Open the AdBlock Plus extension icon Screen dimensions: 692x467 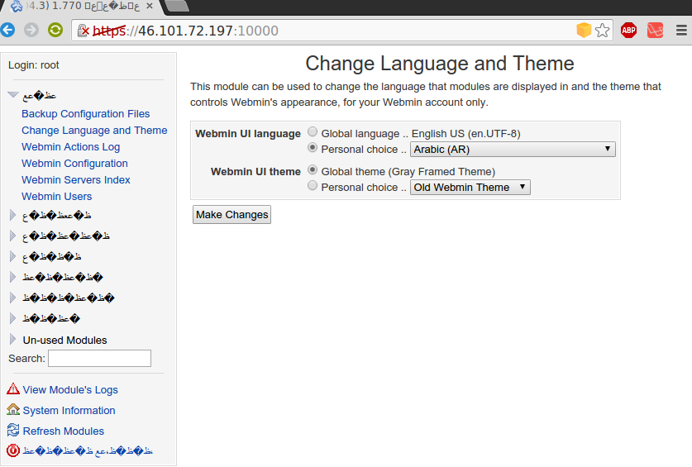click(x=628, y=31)
